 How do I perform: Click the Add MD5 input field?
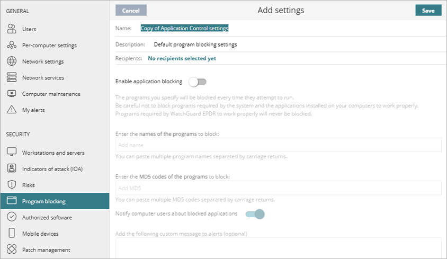pyautogui.click(x=278, y=188)
